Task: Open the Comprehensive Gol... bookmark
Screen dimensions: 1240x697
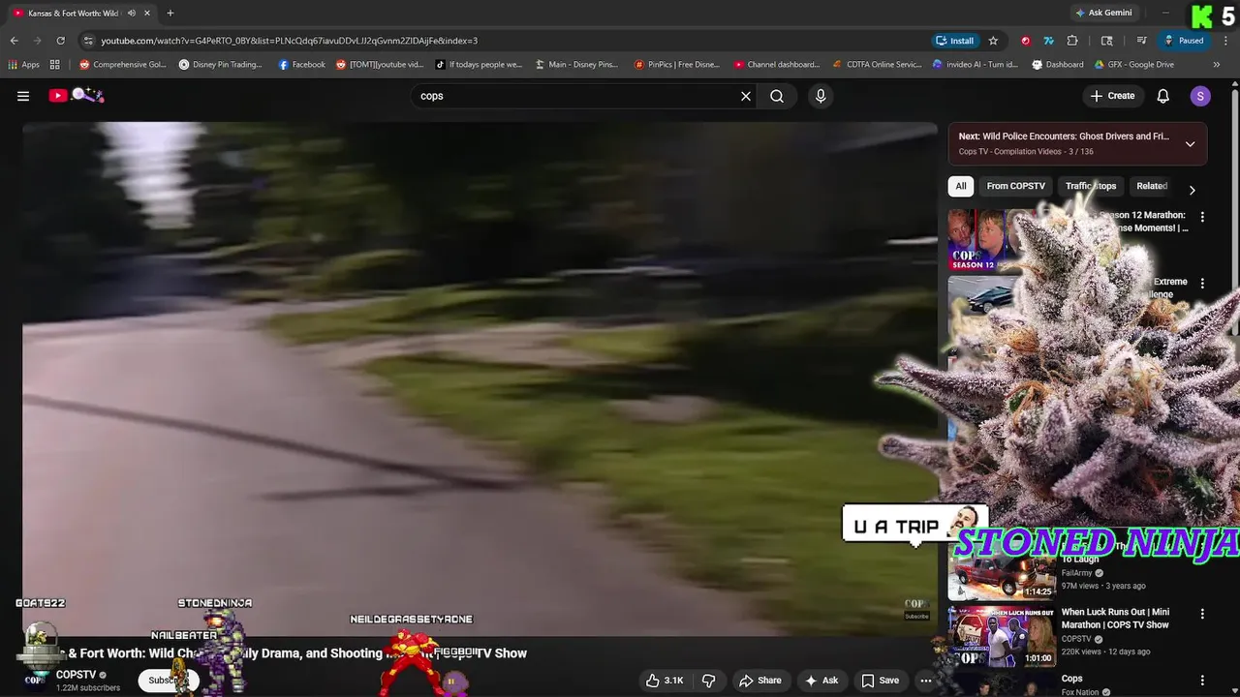Action: click(x=123, y=65)
